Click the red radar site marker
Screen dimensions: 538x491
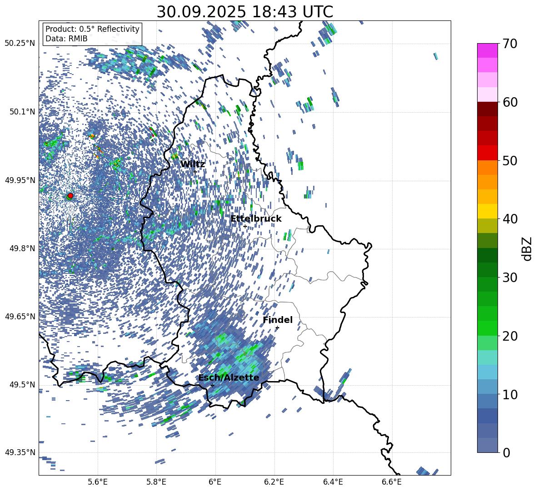tap(70, 195)
